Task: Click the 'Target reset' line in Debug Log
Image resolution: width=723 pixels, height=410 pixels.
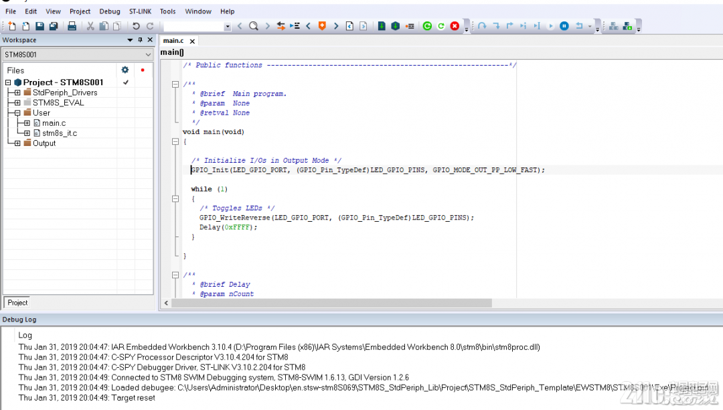Action: click(x=86, y=397)
